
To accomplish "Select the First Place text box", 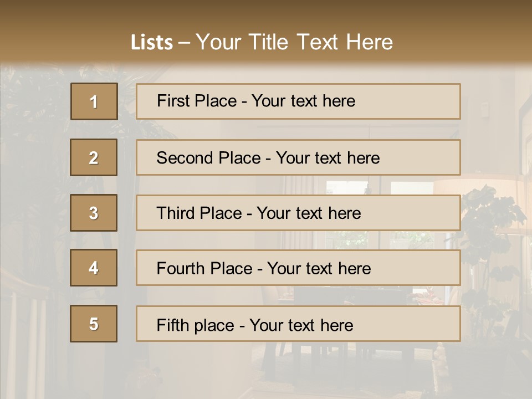I will [x=298, y=101].
